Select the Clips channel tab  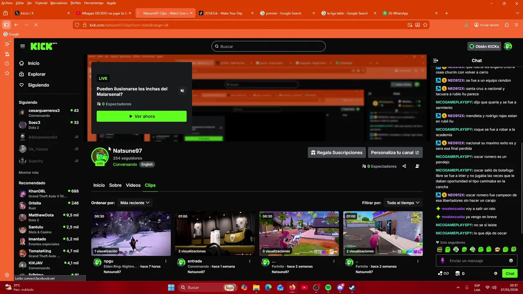[150, 185]
